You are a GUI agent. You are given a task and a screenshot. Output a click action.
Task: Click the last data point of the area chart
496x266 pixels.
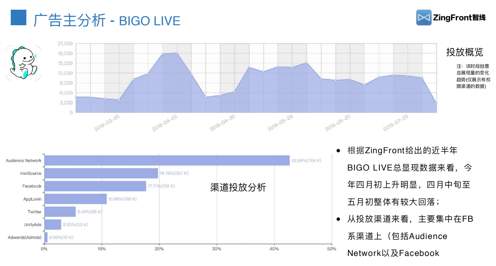[436, 103]
